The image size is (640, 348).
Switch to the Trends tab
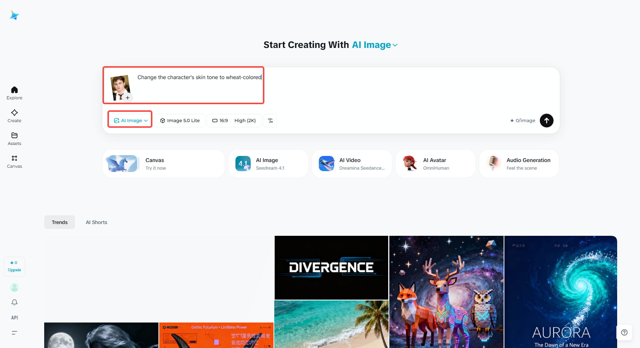click(x=60, y=222)
